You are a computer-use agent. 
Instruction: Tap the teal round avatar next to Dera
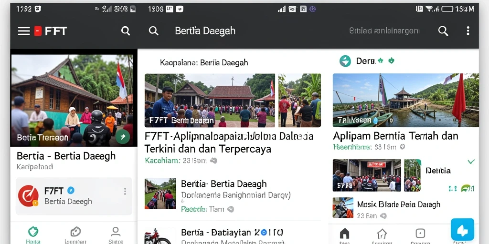345,61
